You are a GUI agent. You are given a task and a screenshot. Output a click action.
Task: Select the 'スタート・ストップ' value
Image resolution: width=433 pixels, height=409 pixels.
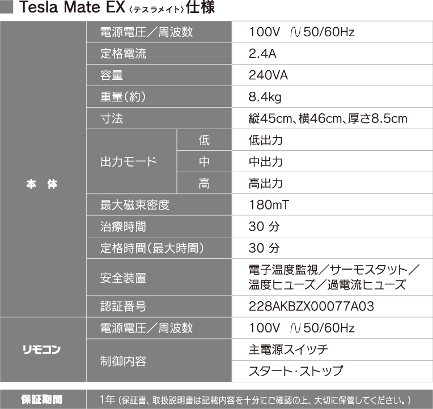[x=296, y=371]
